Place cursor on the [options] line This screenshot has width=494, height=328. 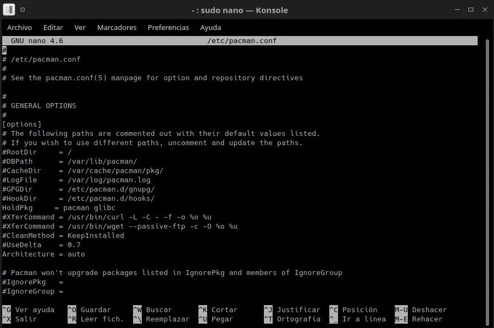tap(22, 124)
